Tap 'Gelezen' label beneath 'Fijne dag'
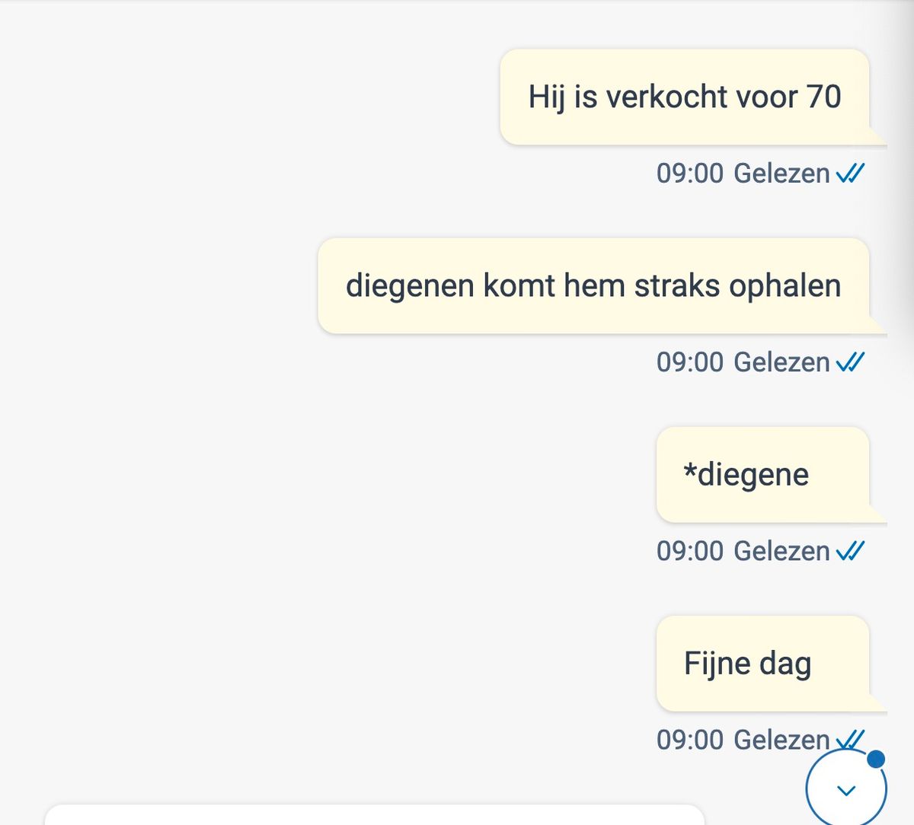Screen dimensions: 914x825 [x=781, y=740]
